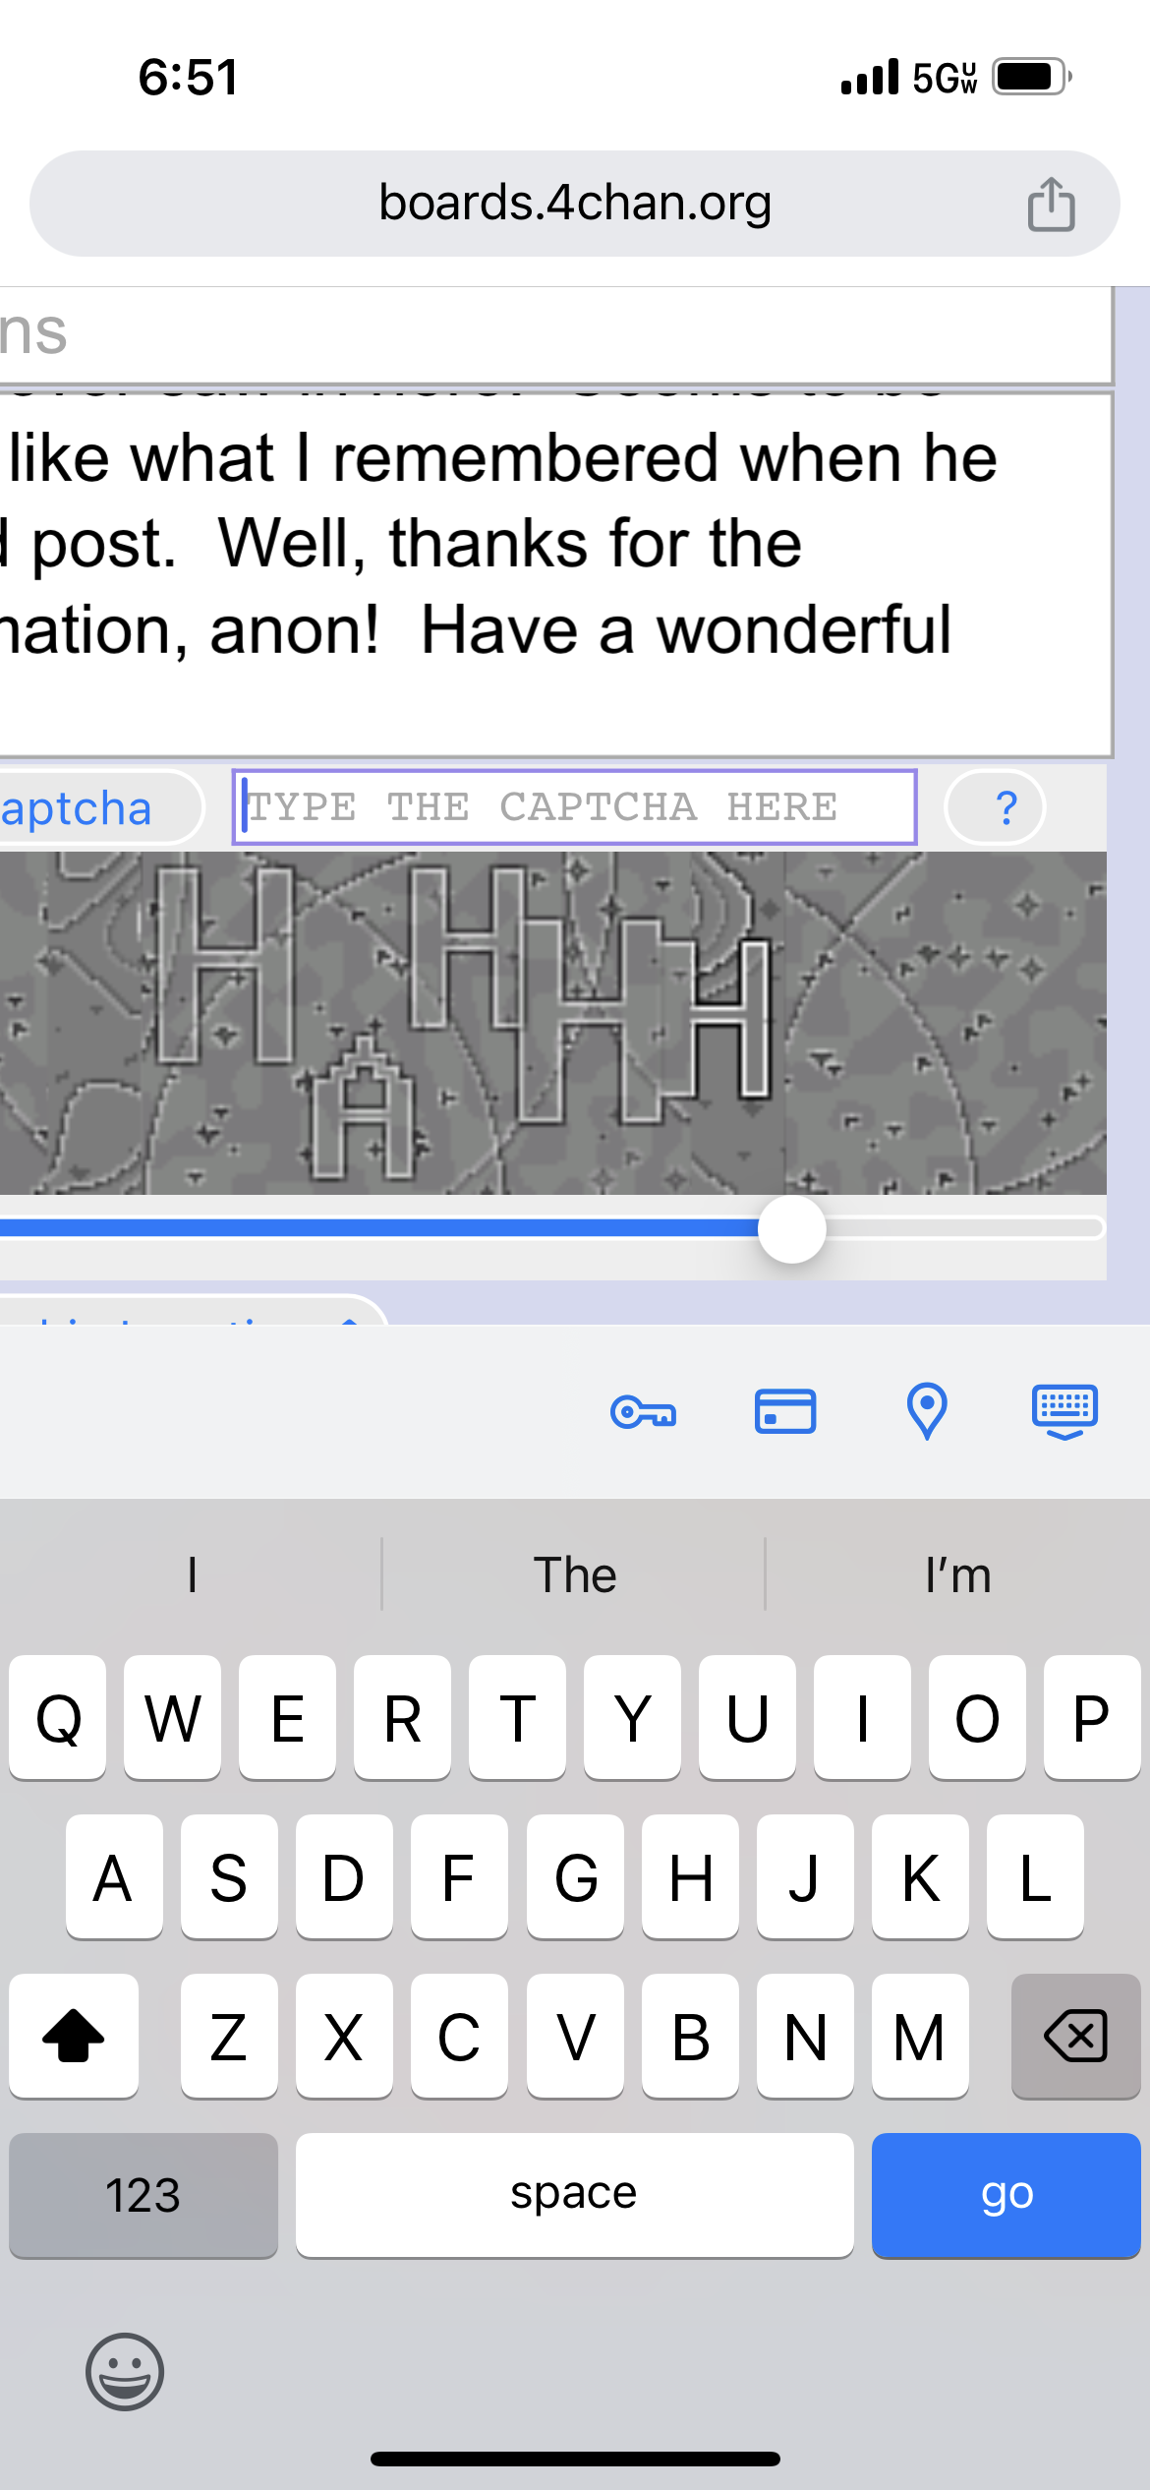Click the captcha text input field
Screen dimensions: 1150x2490
pyautogui.click(x=575, y=807)
